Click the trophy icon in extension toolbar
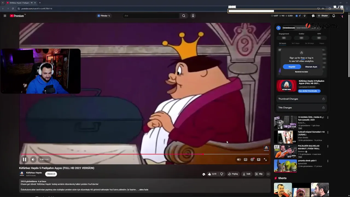The height and width of the screenshot is (197, 350). click(x=305, y=16)
